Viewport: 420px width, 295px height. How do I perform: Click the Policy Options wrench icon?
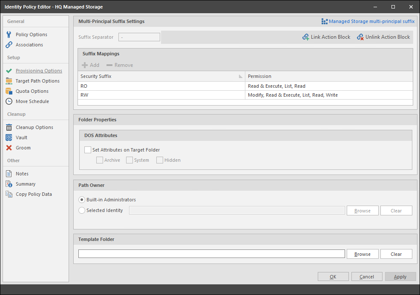[9, 34]
